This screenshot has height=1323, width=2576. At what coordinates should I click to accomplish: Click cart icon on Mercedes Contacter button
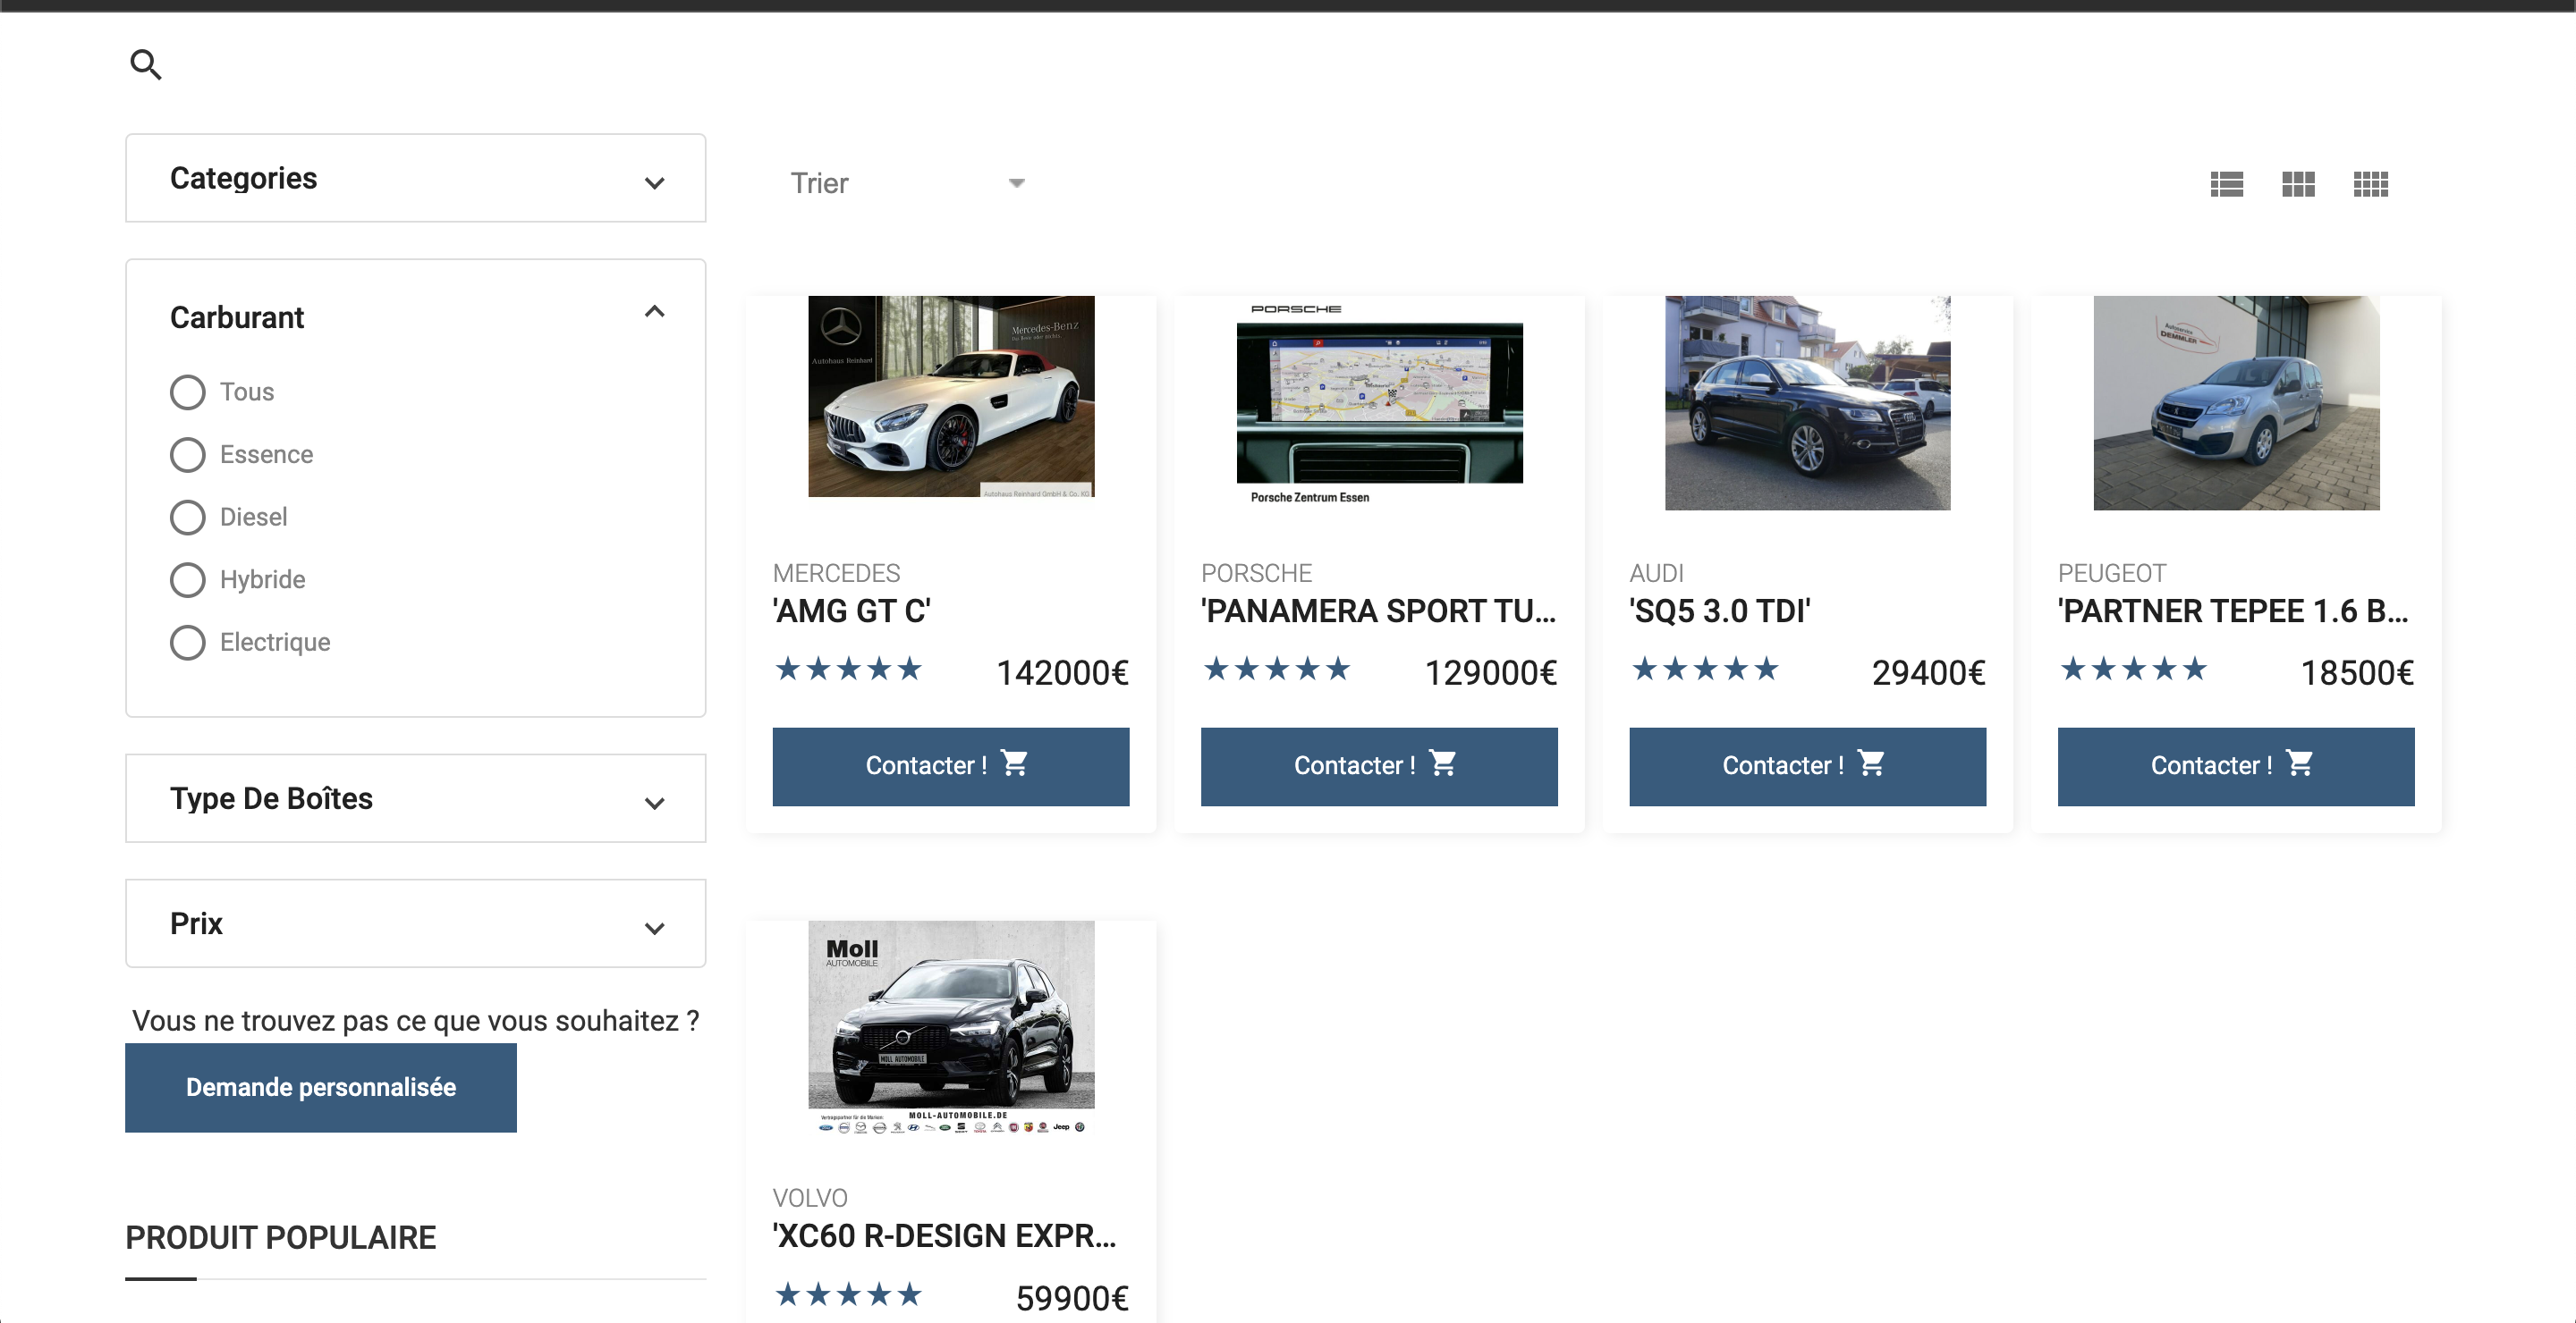click(1014, 763)
